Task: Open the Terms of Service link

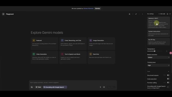Action: point(88,8)
